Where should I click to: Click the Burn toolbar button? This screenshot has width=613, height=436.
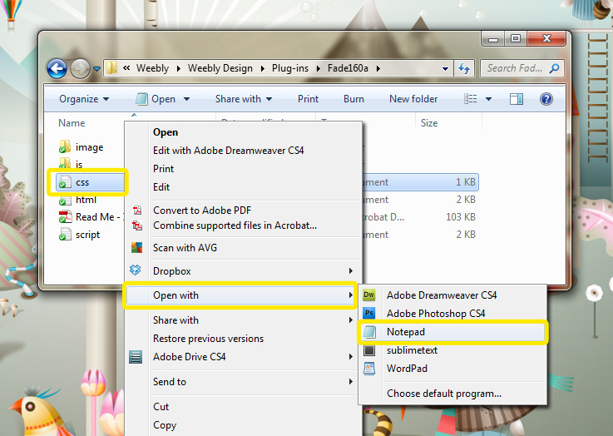click(x=353, y=99)
